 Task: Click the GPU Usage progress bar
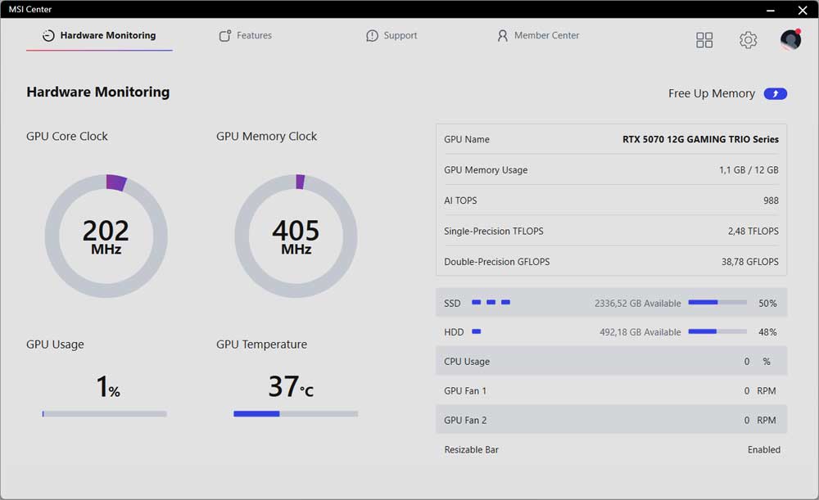(x=105, y=414)
